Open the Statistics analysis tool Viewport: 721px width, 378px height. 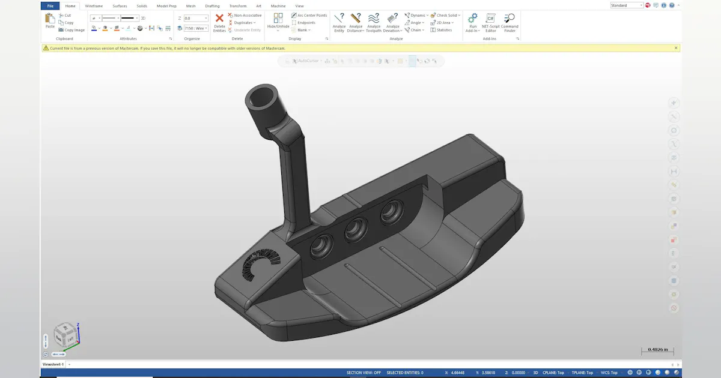(x=441, y=30)
